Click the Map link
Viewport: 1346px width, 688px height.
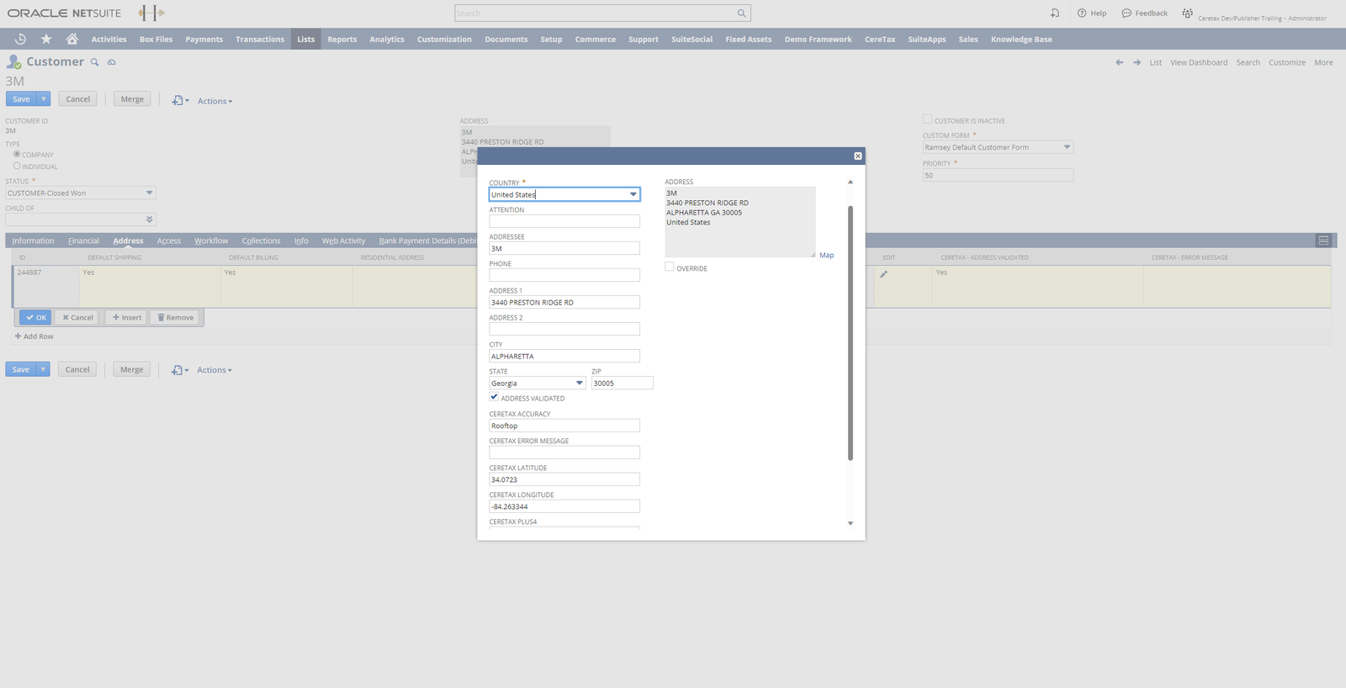tap(826, 255)
